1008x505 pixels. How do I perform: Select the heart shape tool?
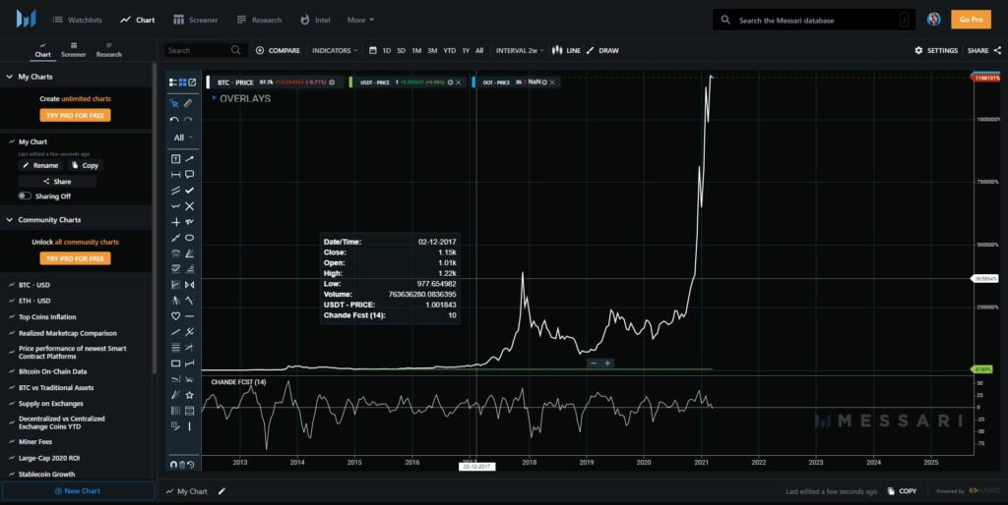[x=175, y=316]
